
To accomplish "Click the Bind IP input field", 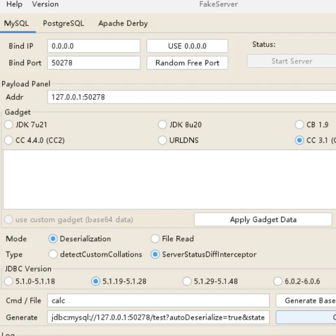I will tap(94, 46).
